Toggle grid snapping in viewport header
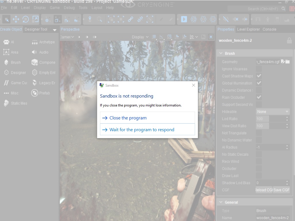This screenshot has width=295, height=221. [154, 37]
